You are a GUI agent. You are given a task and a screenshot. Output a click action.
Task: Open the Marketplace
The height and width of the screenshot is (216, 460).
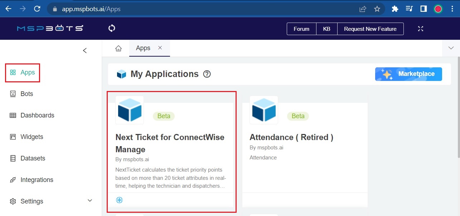pos(408,74)
